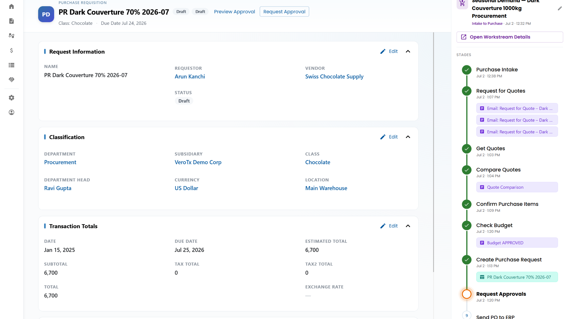The width and height of the screenshot is (568, 319).
Task: Click the Request for Quotes checkmark
Action: tap(467, 91)
